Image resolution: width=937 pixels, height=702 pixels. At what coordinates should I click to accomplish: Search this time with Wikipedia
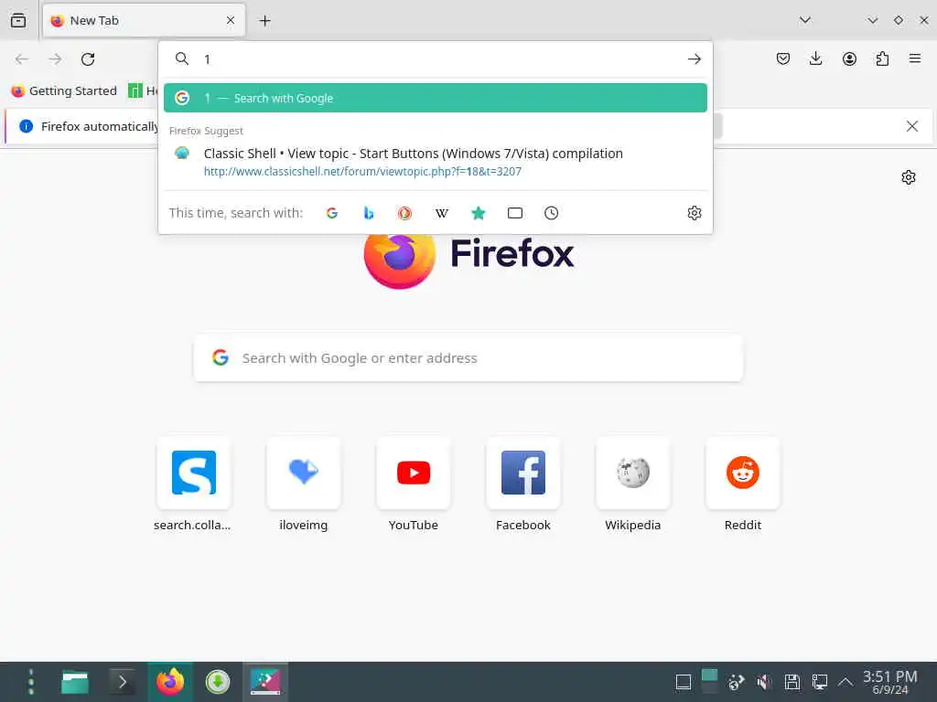442,213
